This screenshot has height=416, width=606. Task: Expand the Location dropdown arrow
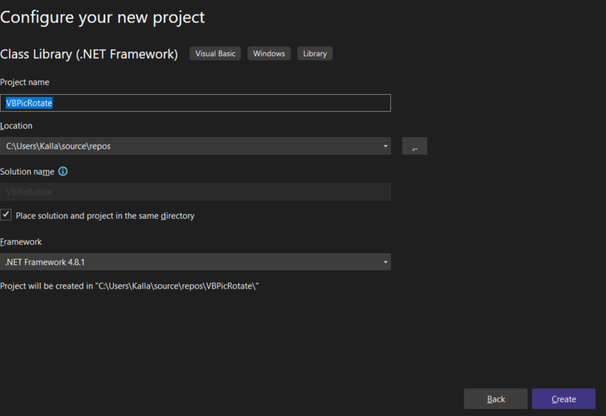click(x=385, y=146)
